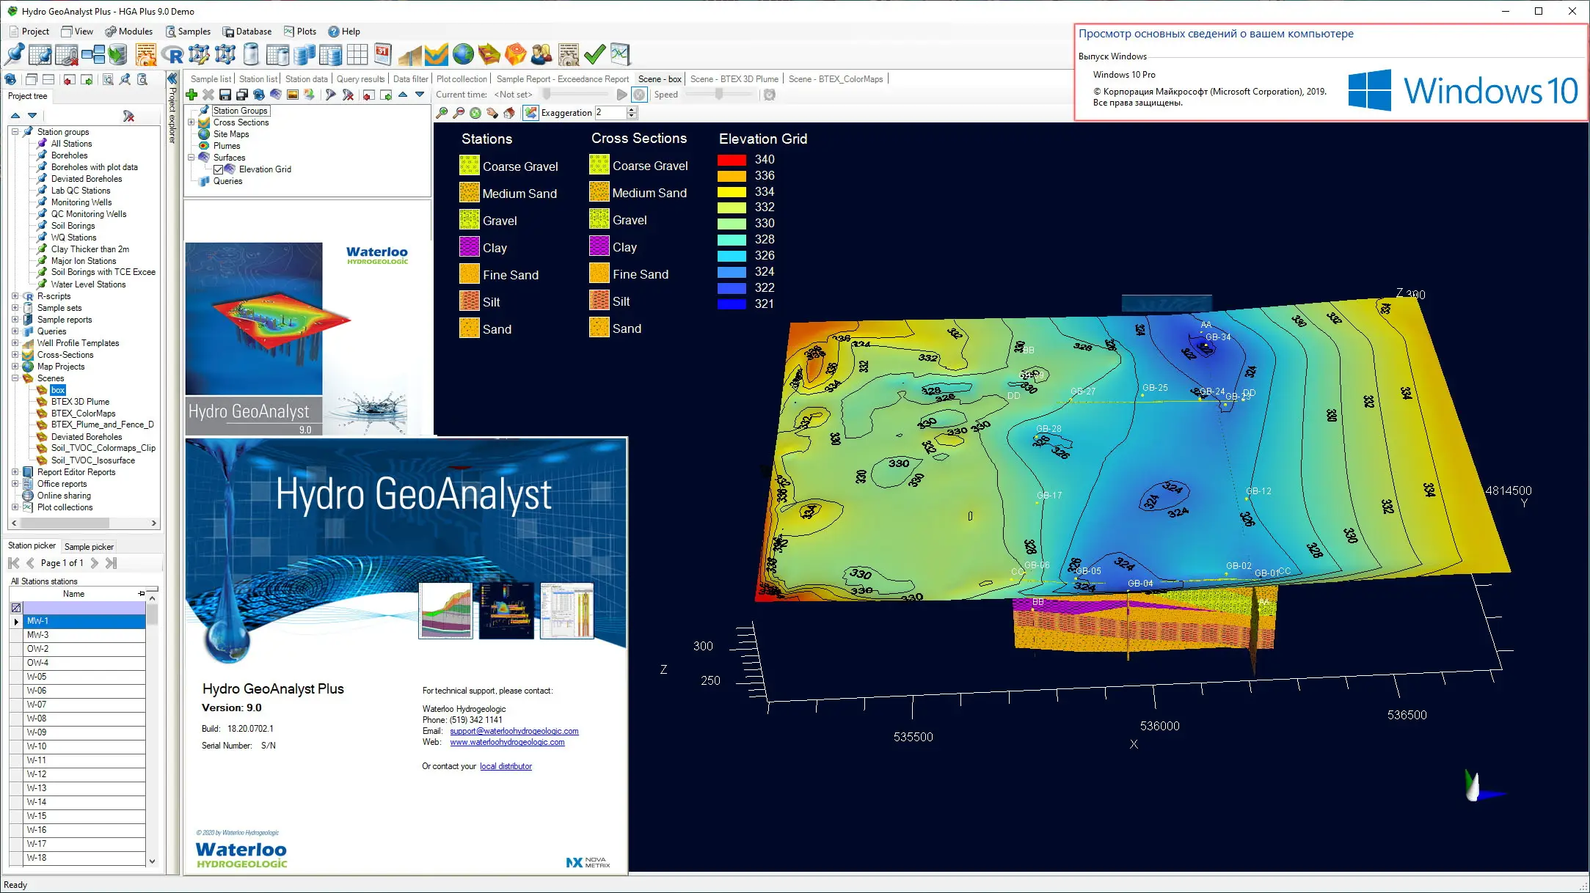Toggle the axis arrows button beside Exaggeration
Viewport: 1590px width, 893px height.
[x=530, y=113]
